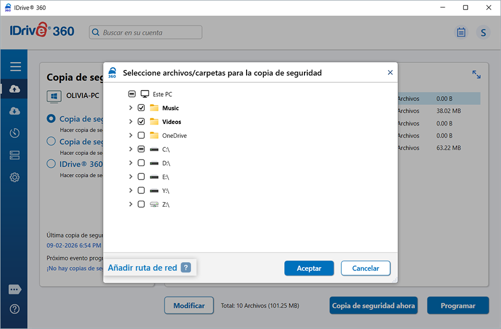Click the Y:\ drive icon
The height and width of the screenshot is (329, 501).
[154, 191]
